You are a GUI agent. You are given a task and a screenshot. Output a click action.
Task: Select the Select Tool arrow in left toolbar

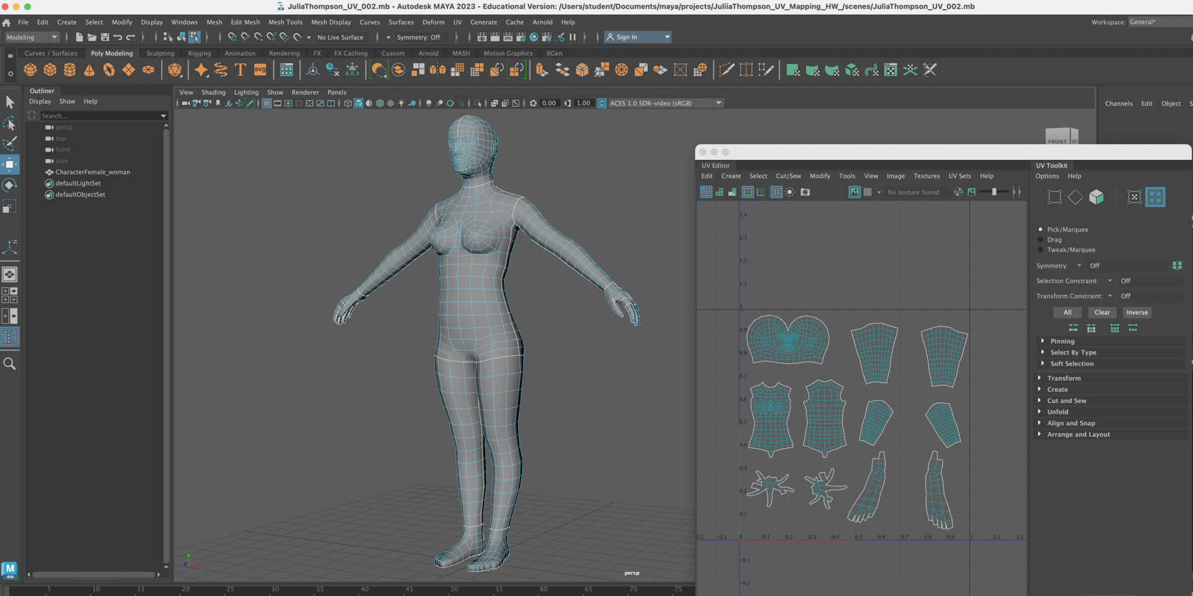click(10, 101)
